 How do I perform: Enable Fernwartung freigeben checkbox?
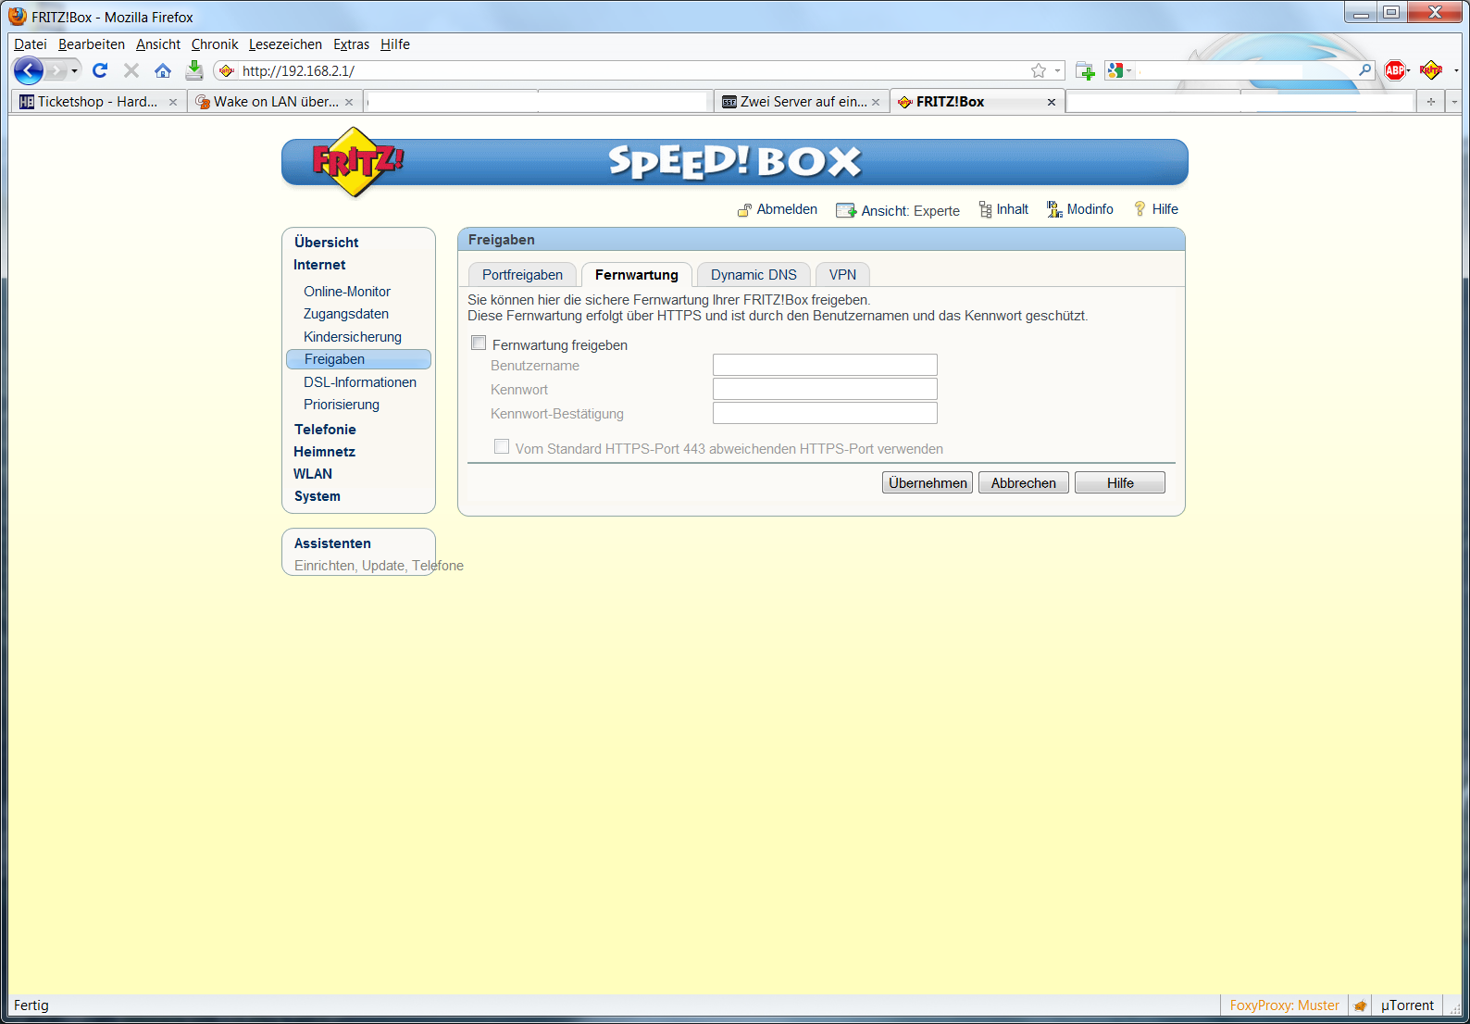click(479, 343)
